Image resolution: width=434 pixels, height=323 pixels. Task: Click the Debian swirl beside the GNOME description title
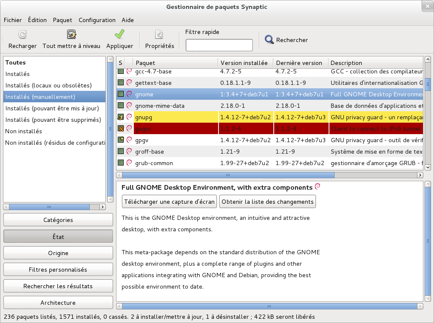pyautogui.click(x=318, y=186)
